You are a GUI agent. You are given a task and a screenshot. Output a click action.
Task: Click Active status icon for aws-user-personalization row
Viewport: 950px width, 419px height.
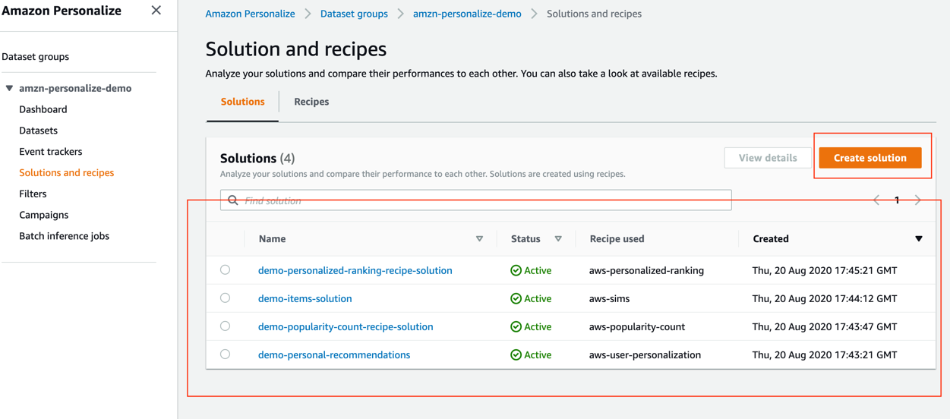click(x=516, y=354)
